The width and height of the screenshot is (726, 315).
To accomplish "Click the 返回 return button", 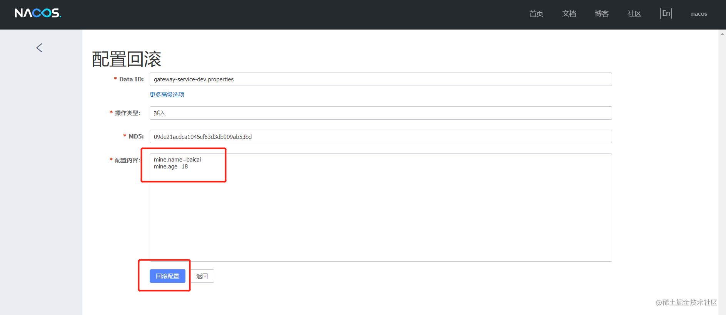I will pyautogui.click(x=202, y=276).
